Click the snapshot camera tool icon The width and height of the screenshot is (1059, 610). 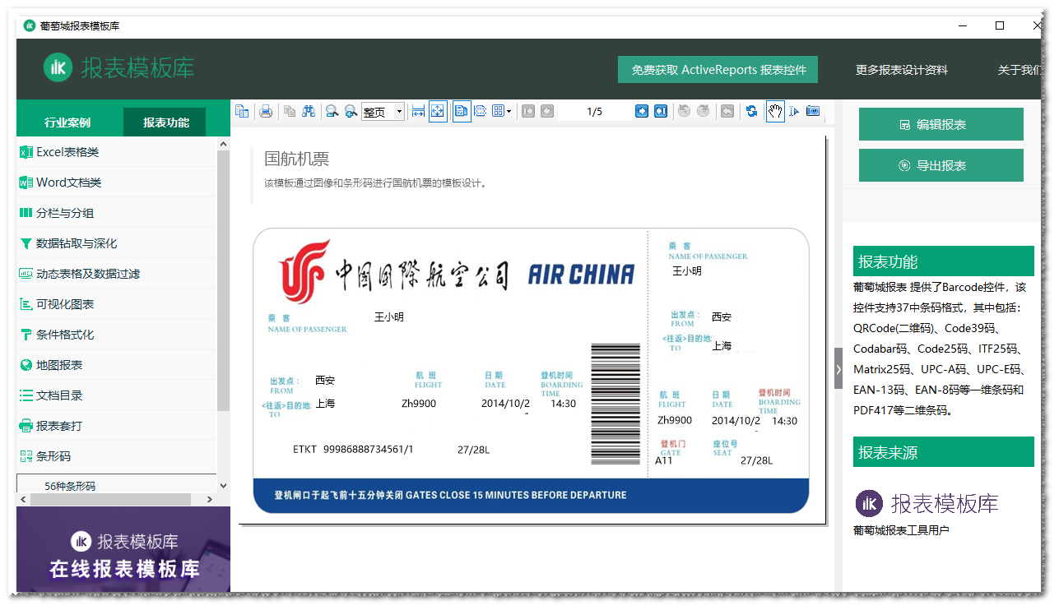pyautogui.click(x=813, y=111)
